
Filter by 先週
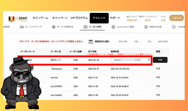[x=136, y=42]
